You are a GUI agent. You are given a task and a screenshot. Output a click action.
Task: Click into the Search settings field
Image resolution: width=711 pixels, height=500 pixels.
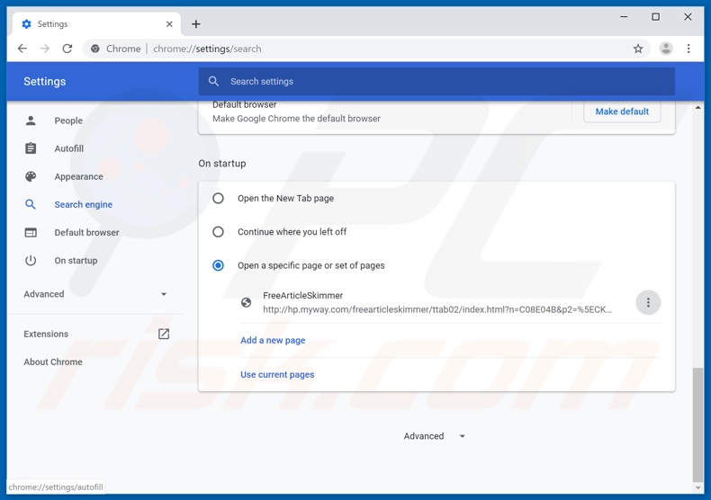(436, 82)
